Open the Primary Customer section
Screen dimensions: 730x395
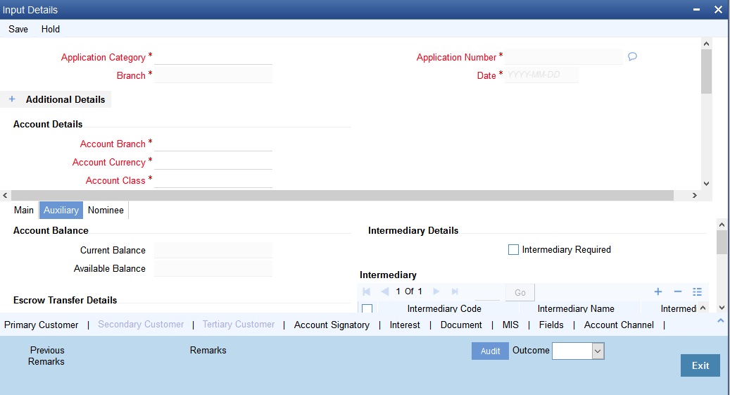click(41, 325)
